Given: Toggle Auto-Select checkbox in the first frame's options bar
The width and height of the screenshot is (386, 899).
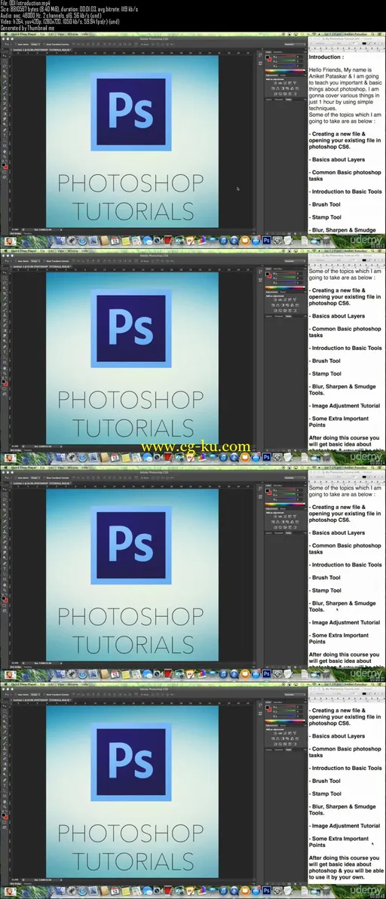Looking at the screenshot, I should pyautogui.click(x=16, y=44).
